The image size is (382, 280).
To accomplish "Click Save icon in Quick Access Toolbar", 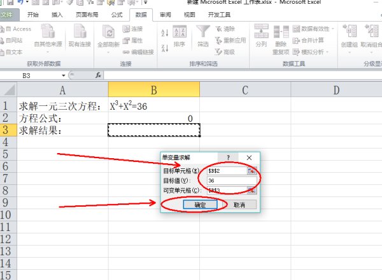I will (10, 2).
